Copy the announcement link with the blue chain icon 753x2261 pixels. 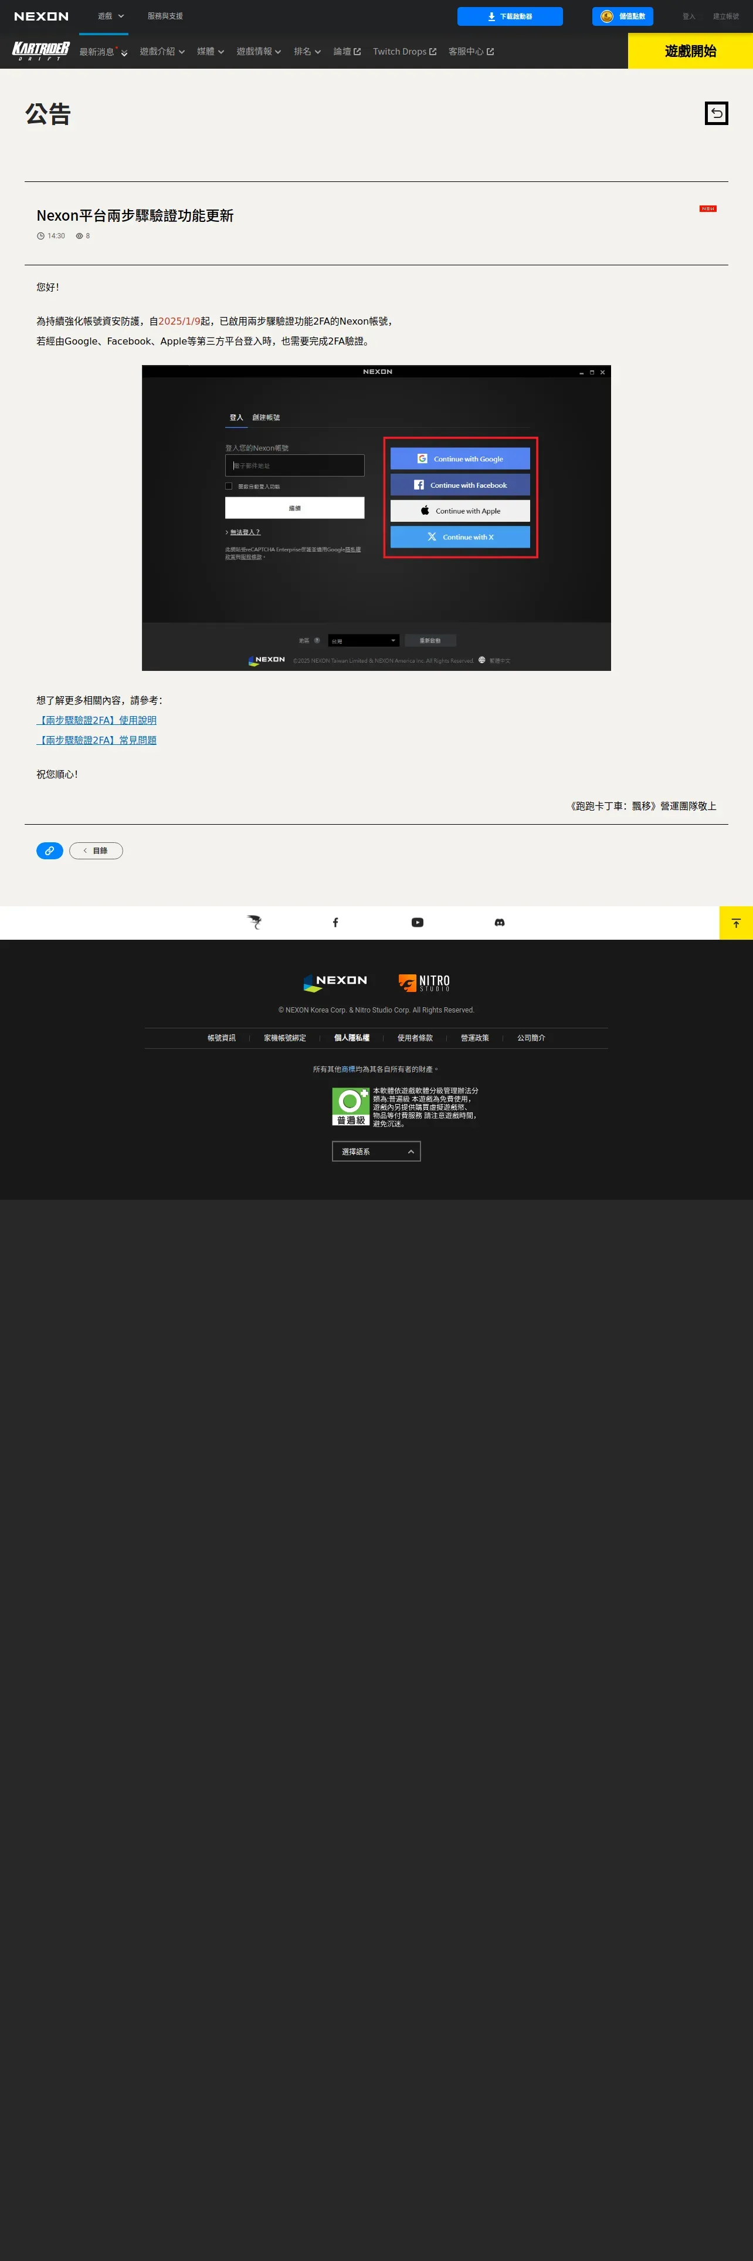point(49,851)
